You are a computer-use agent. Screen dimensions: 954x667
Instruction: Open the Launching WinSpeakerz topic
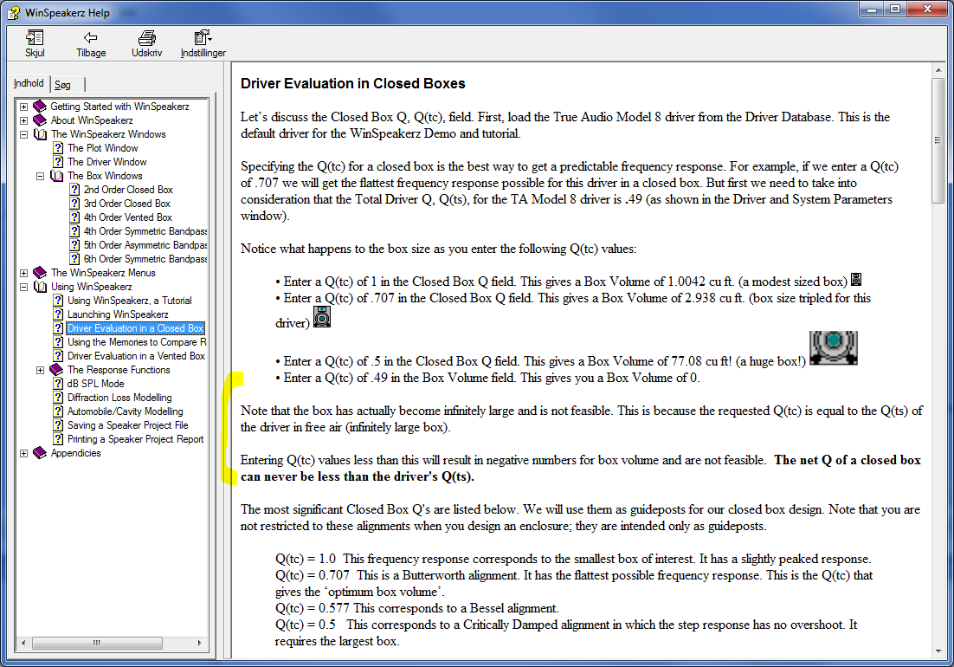point(118,314)
